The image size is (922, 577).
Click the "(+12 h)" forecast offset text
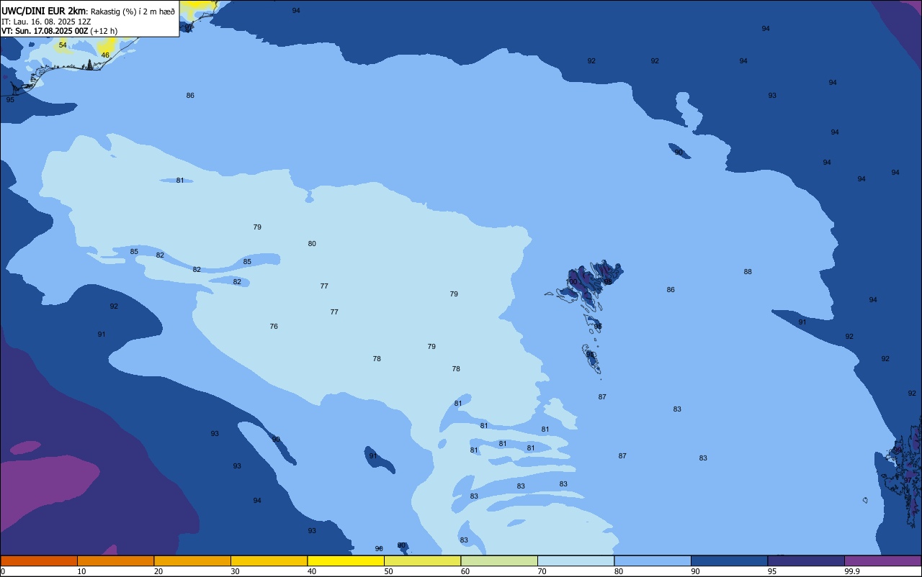click(x=104, y=31)
